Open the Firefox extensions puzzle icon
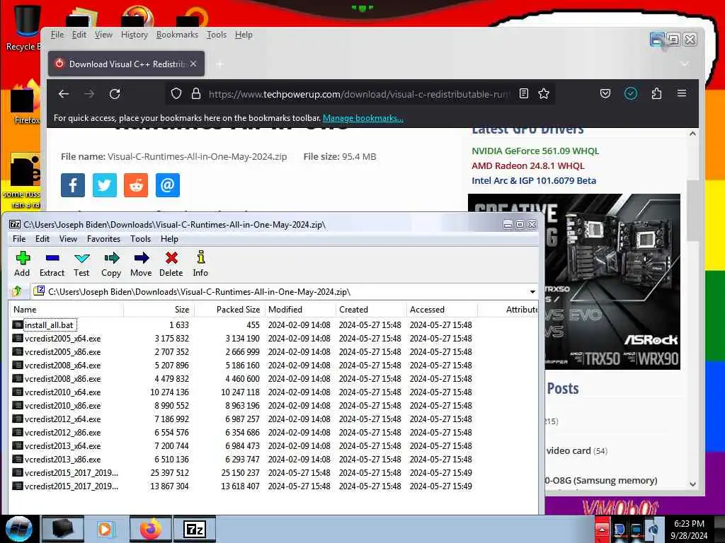The image size is (725, 543). 656,94
